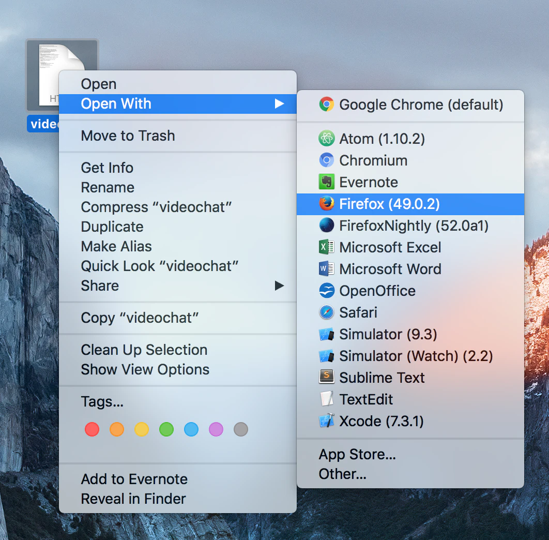This screenshot has width=549, height=540.
Task: Open with Xcode (7.3.1) label
Action: coord(382,421)
